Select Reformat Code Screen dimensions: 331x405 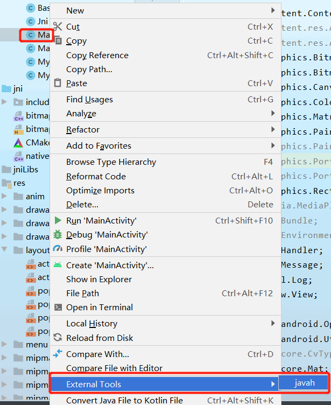click(x=165, y=177)
